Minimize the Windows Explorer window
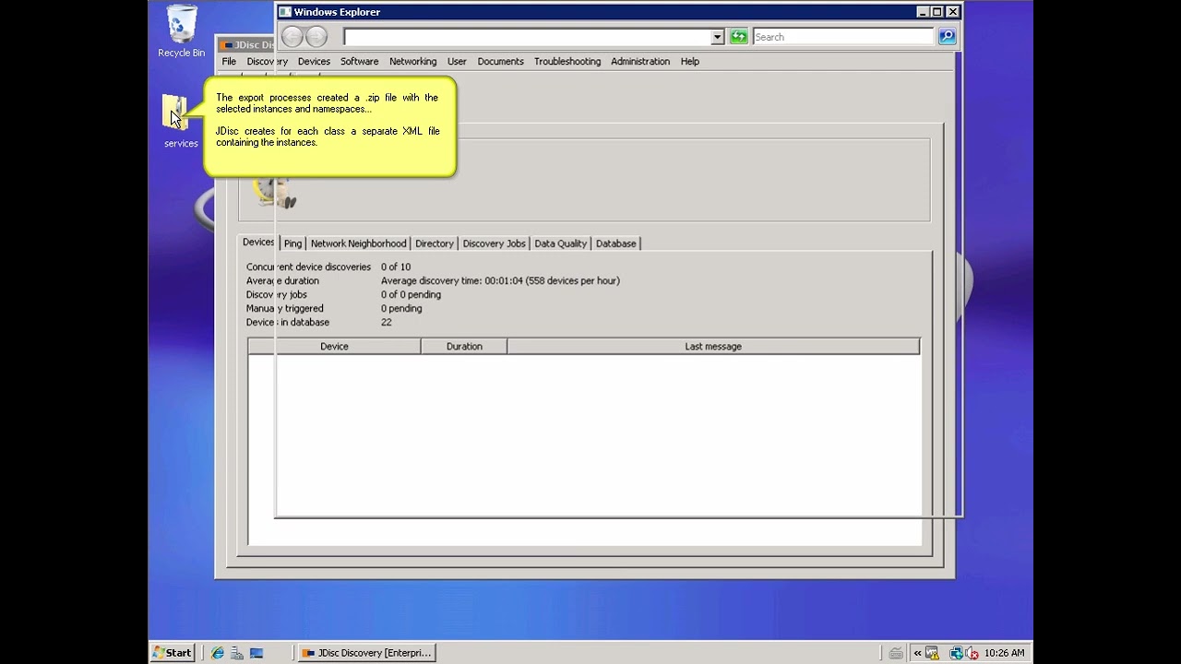 pos(923,12)
